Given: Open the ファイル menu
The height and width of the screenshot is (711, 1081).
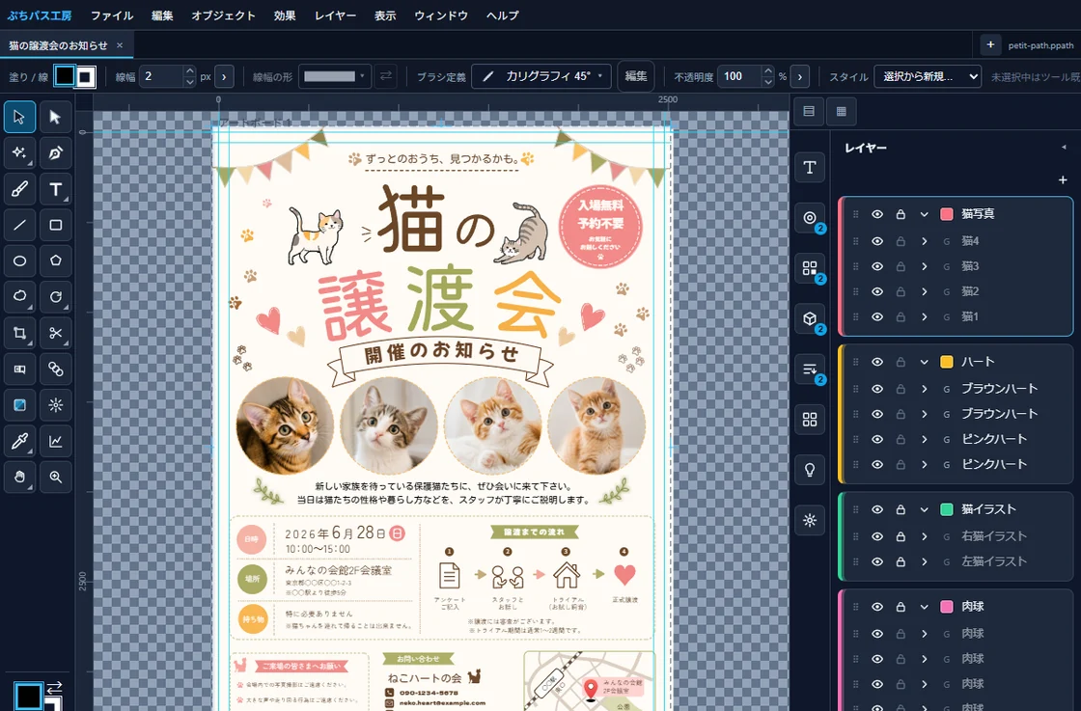Looking at the screenshot, I should (x=112, y=15).
